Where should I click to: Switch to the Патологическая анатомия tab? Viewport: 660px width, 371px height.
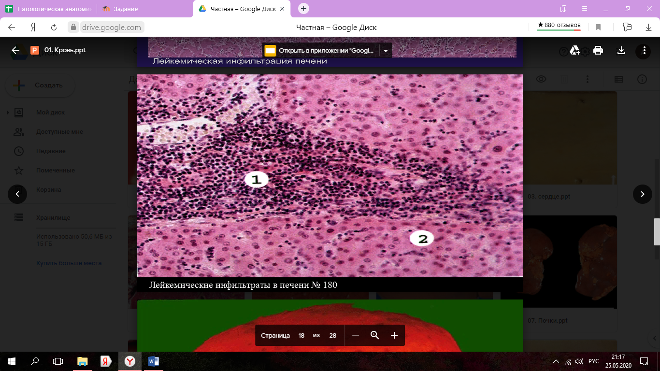point(48,9)
